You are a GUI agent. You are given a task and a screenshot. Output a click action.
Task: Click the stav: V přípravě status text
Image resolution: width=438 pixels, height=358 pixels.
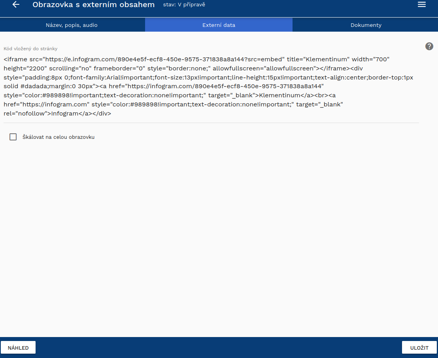[184, 5]
